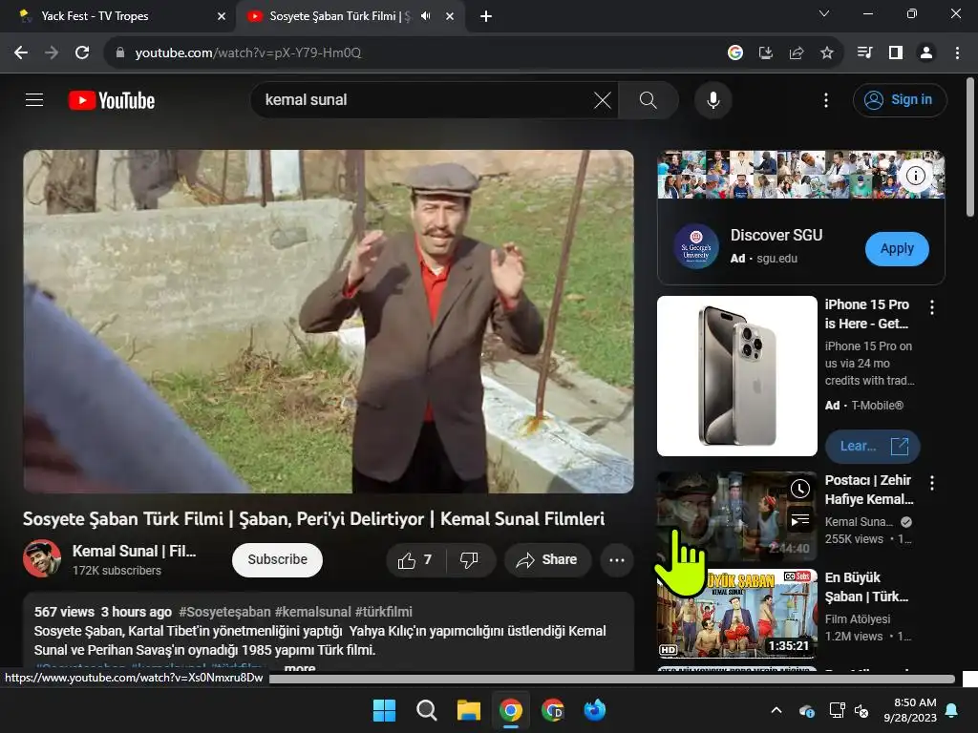The height and width of the screenshot is (733, 978).
Task: Open the iPhone 15 Pro ad thumbnail
Action: [736, 376]
